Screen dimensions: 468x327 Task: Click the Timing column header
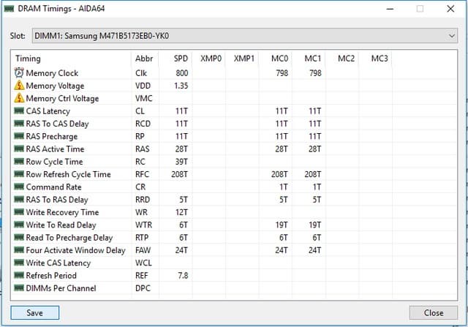[71, 59]
